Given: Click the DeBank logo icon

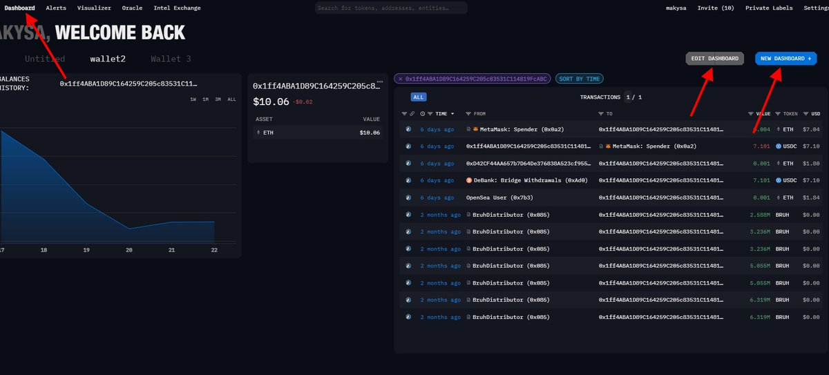Looking at the screenshot, I should 469,180.
